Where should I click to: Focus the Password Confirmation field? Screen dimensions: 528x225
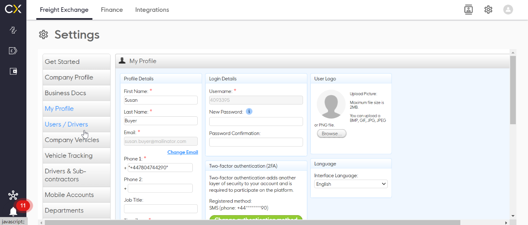[x=256, y=142]
